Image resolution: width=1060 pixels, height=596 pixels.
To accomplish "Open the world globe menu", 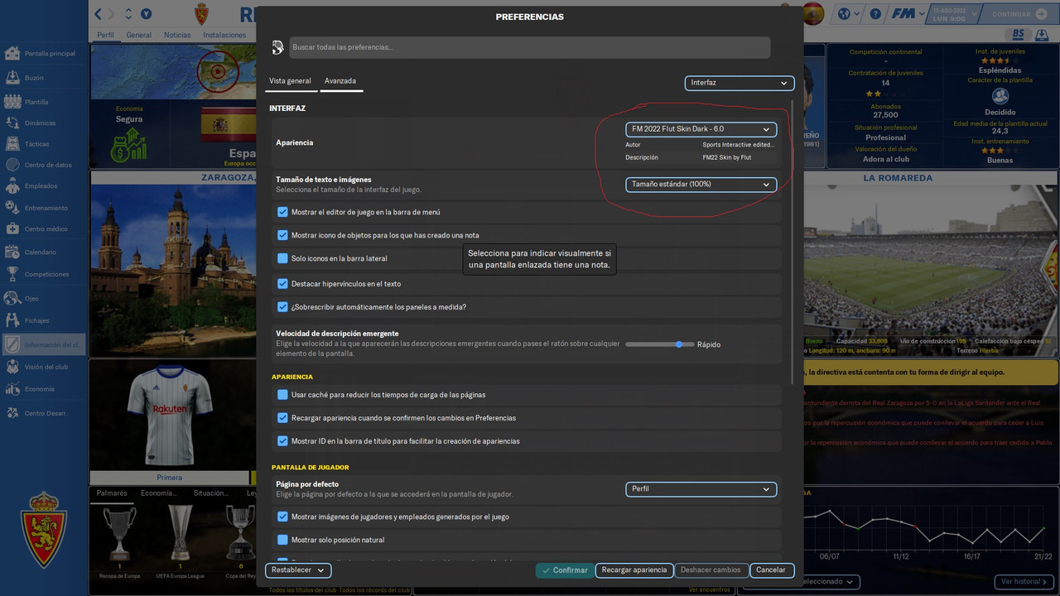I will click(x=848, y=14).
